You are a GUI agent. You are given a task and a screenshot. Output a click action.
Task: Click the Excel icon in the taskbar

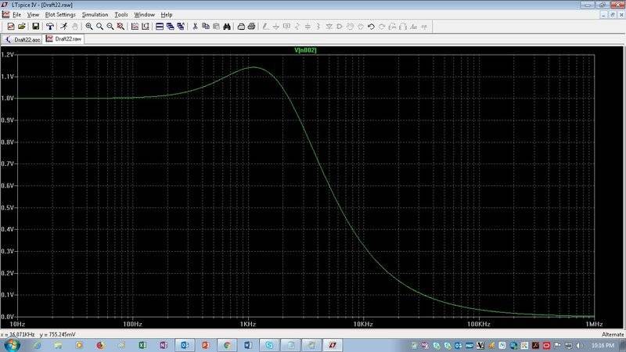pyautogui.click(x=142, y=344)
